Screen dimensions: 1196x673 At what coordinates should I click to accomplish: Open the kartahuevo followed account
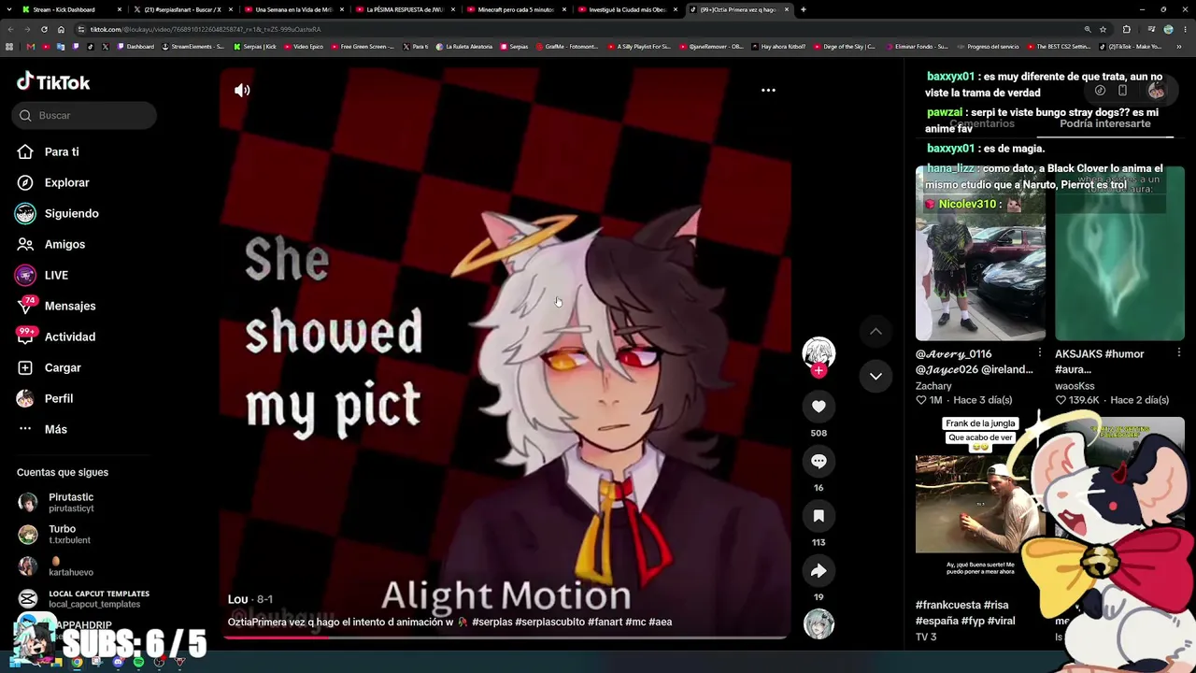(x=70, y=566)
